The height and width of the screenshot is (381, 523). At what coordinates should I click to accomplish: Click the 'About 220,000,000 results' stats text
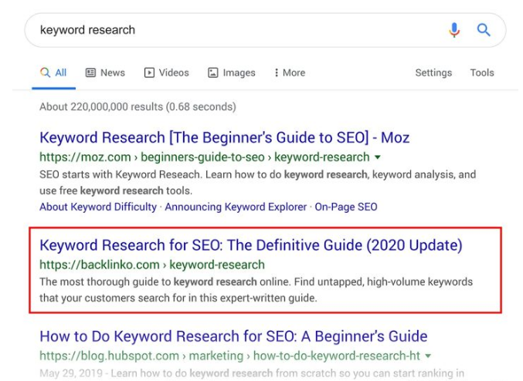(138, 107)
